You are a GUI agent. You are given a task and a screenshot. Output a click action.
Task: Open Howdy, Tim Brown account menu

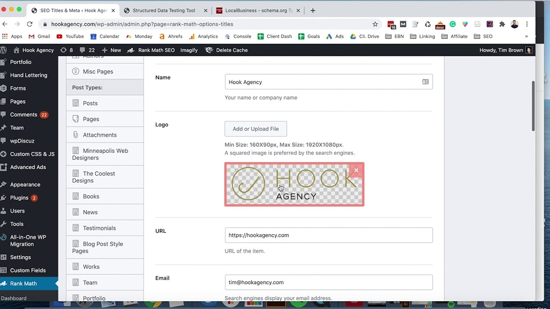[x=506, y=50]
